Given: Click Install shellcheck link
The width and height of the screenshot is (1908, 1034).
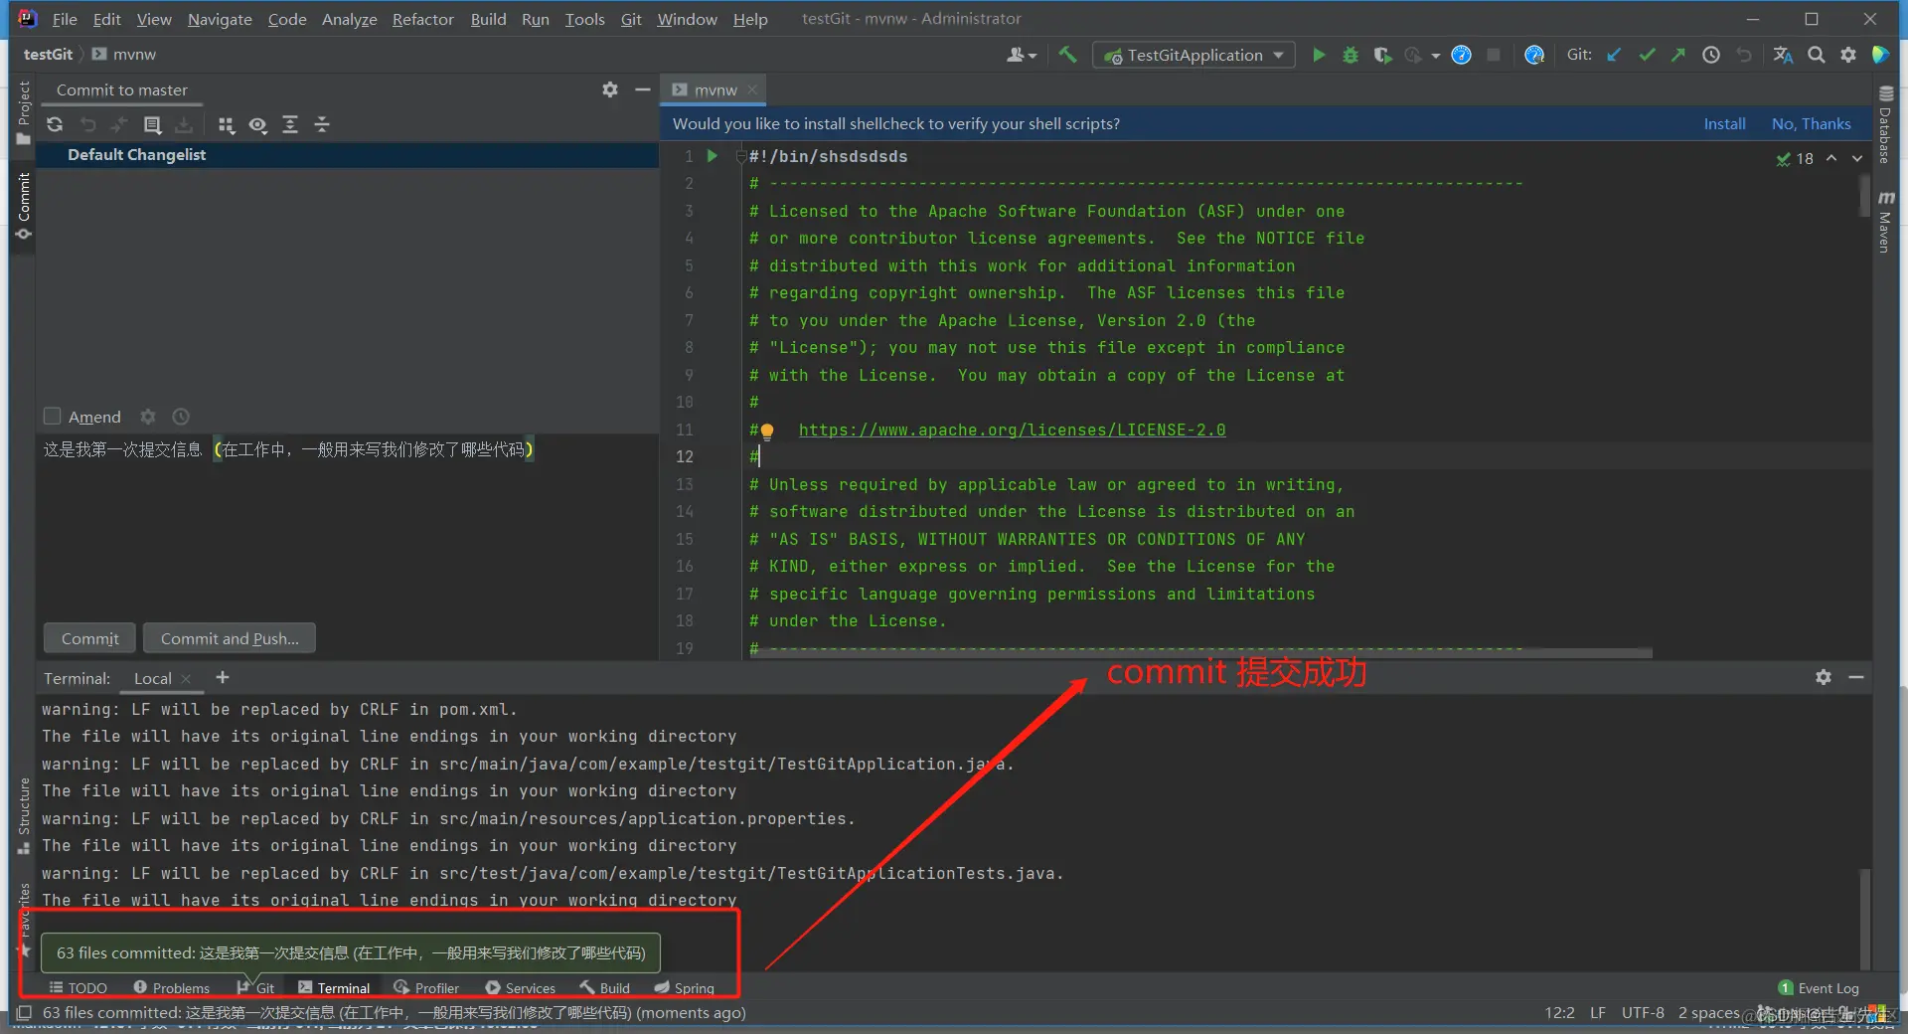Looking at the screenshot, I should pos(1724,123).
